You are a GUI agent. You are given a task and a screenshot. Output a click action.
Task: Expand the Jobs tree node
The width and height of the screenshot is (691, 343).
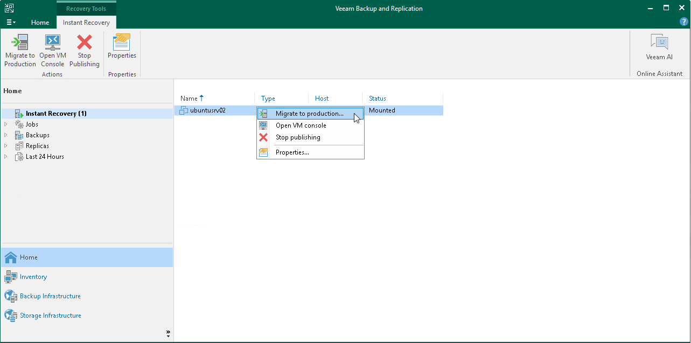click(x=5, y=124)
